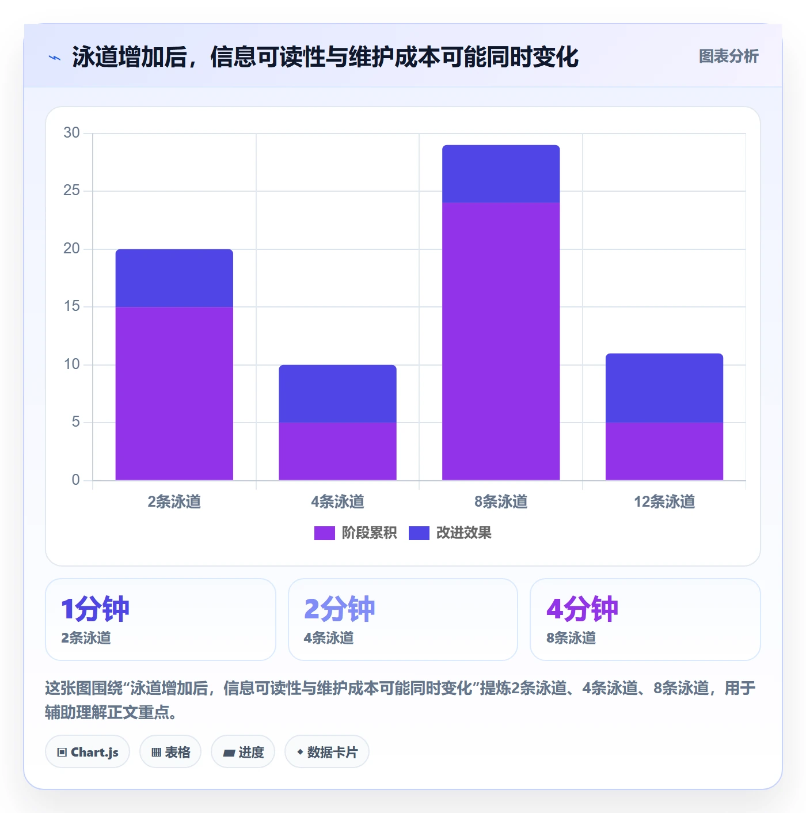Image resolution: width=806 pixels, height=813 pixels.
Task: Click the Chart.js tag icon
Action: [62, 752]
